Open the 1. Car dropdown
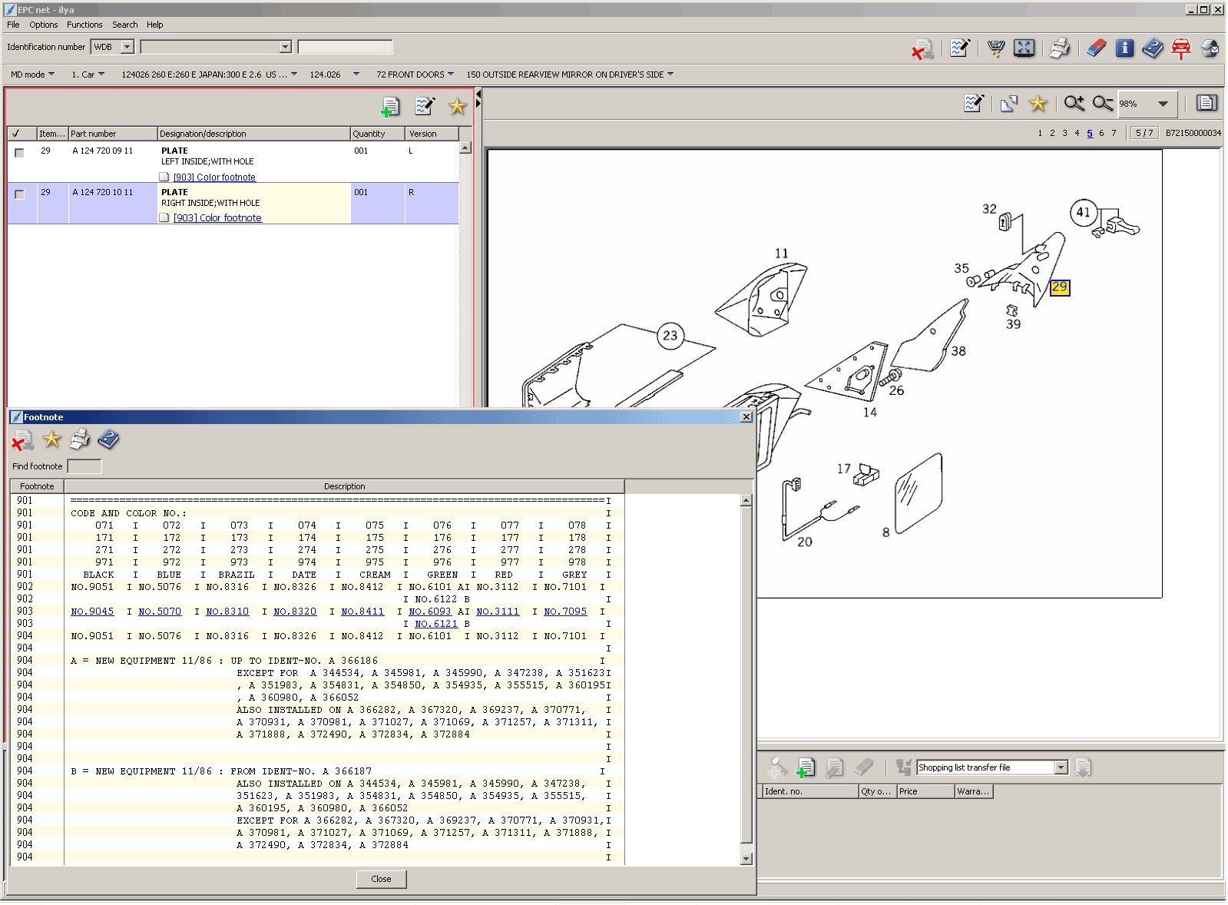This screenshot has height=905, width=1228. point(88,75)
